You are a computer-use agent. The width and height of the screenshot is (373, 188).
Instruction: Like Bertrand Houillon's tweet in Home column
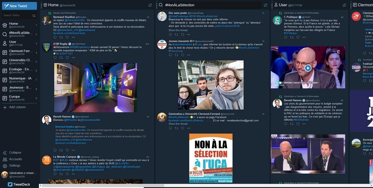[x=67, y=37]
